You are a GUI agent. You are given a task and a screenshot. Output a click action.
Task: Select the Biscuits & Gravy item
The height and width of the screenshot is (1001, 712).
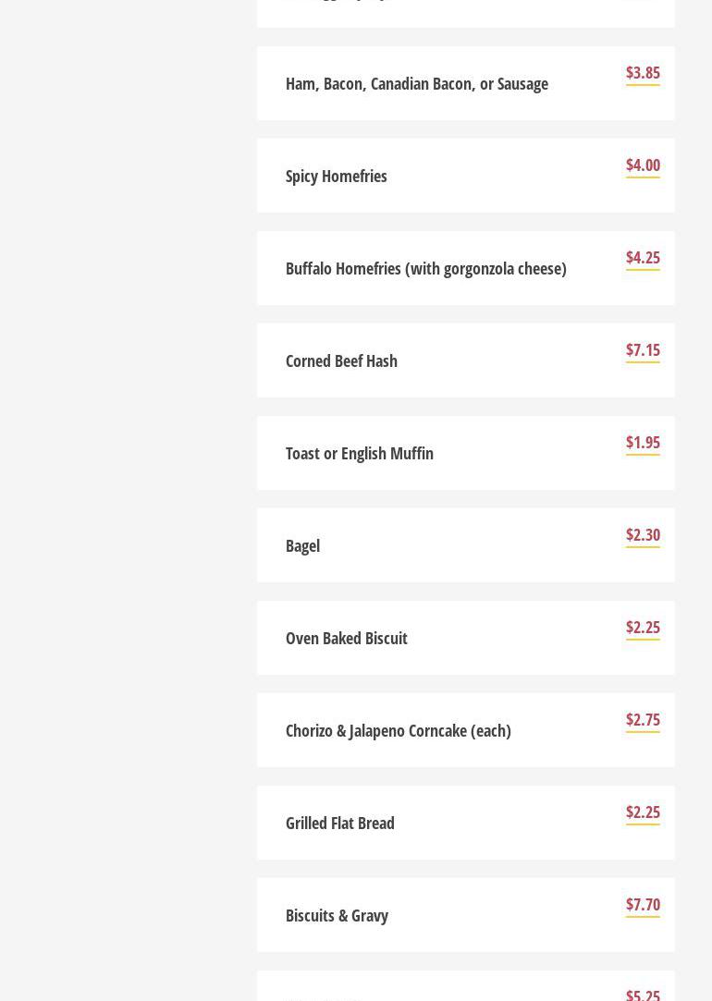[x=337, y=915]
